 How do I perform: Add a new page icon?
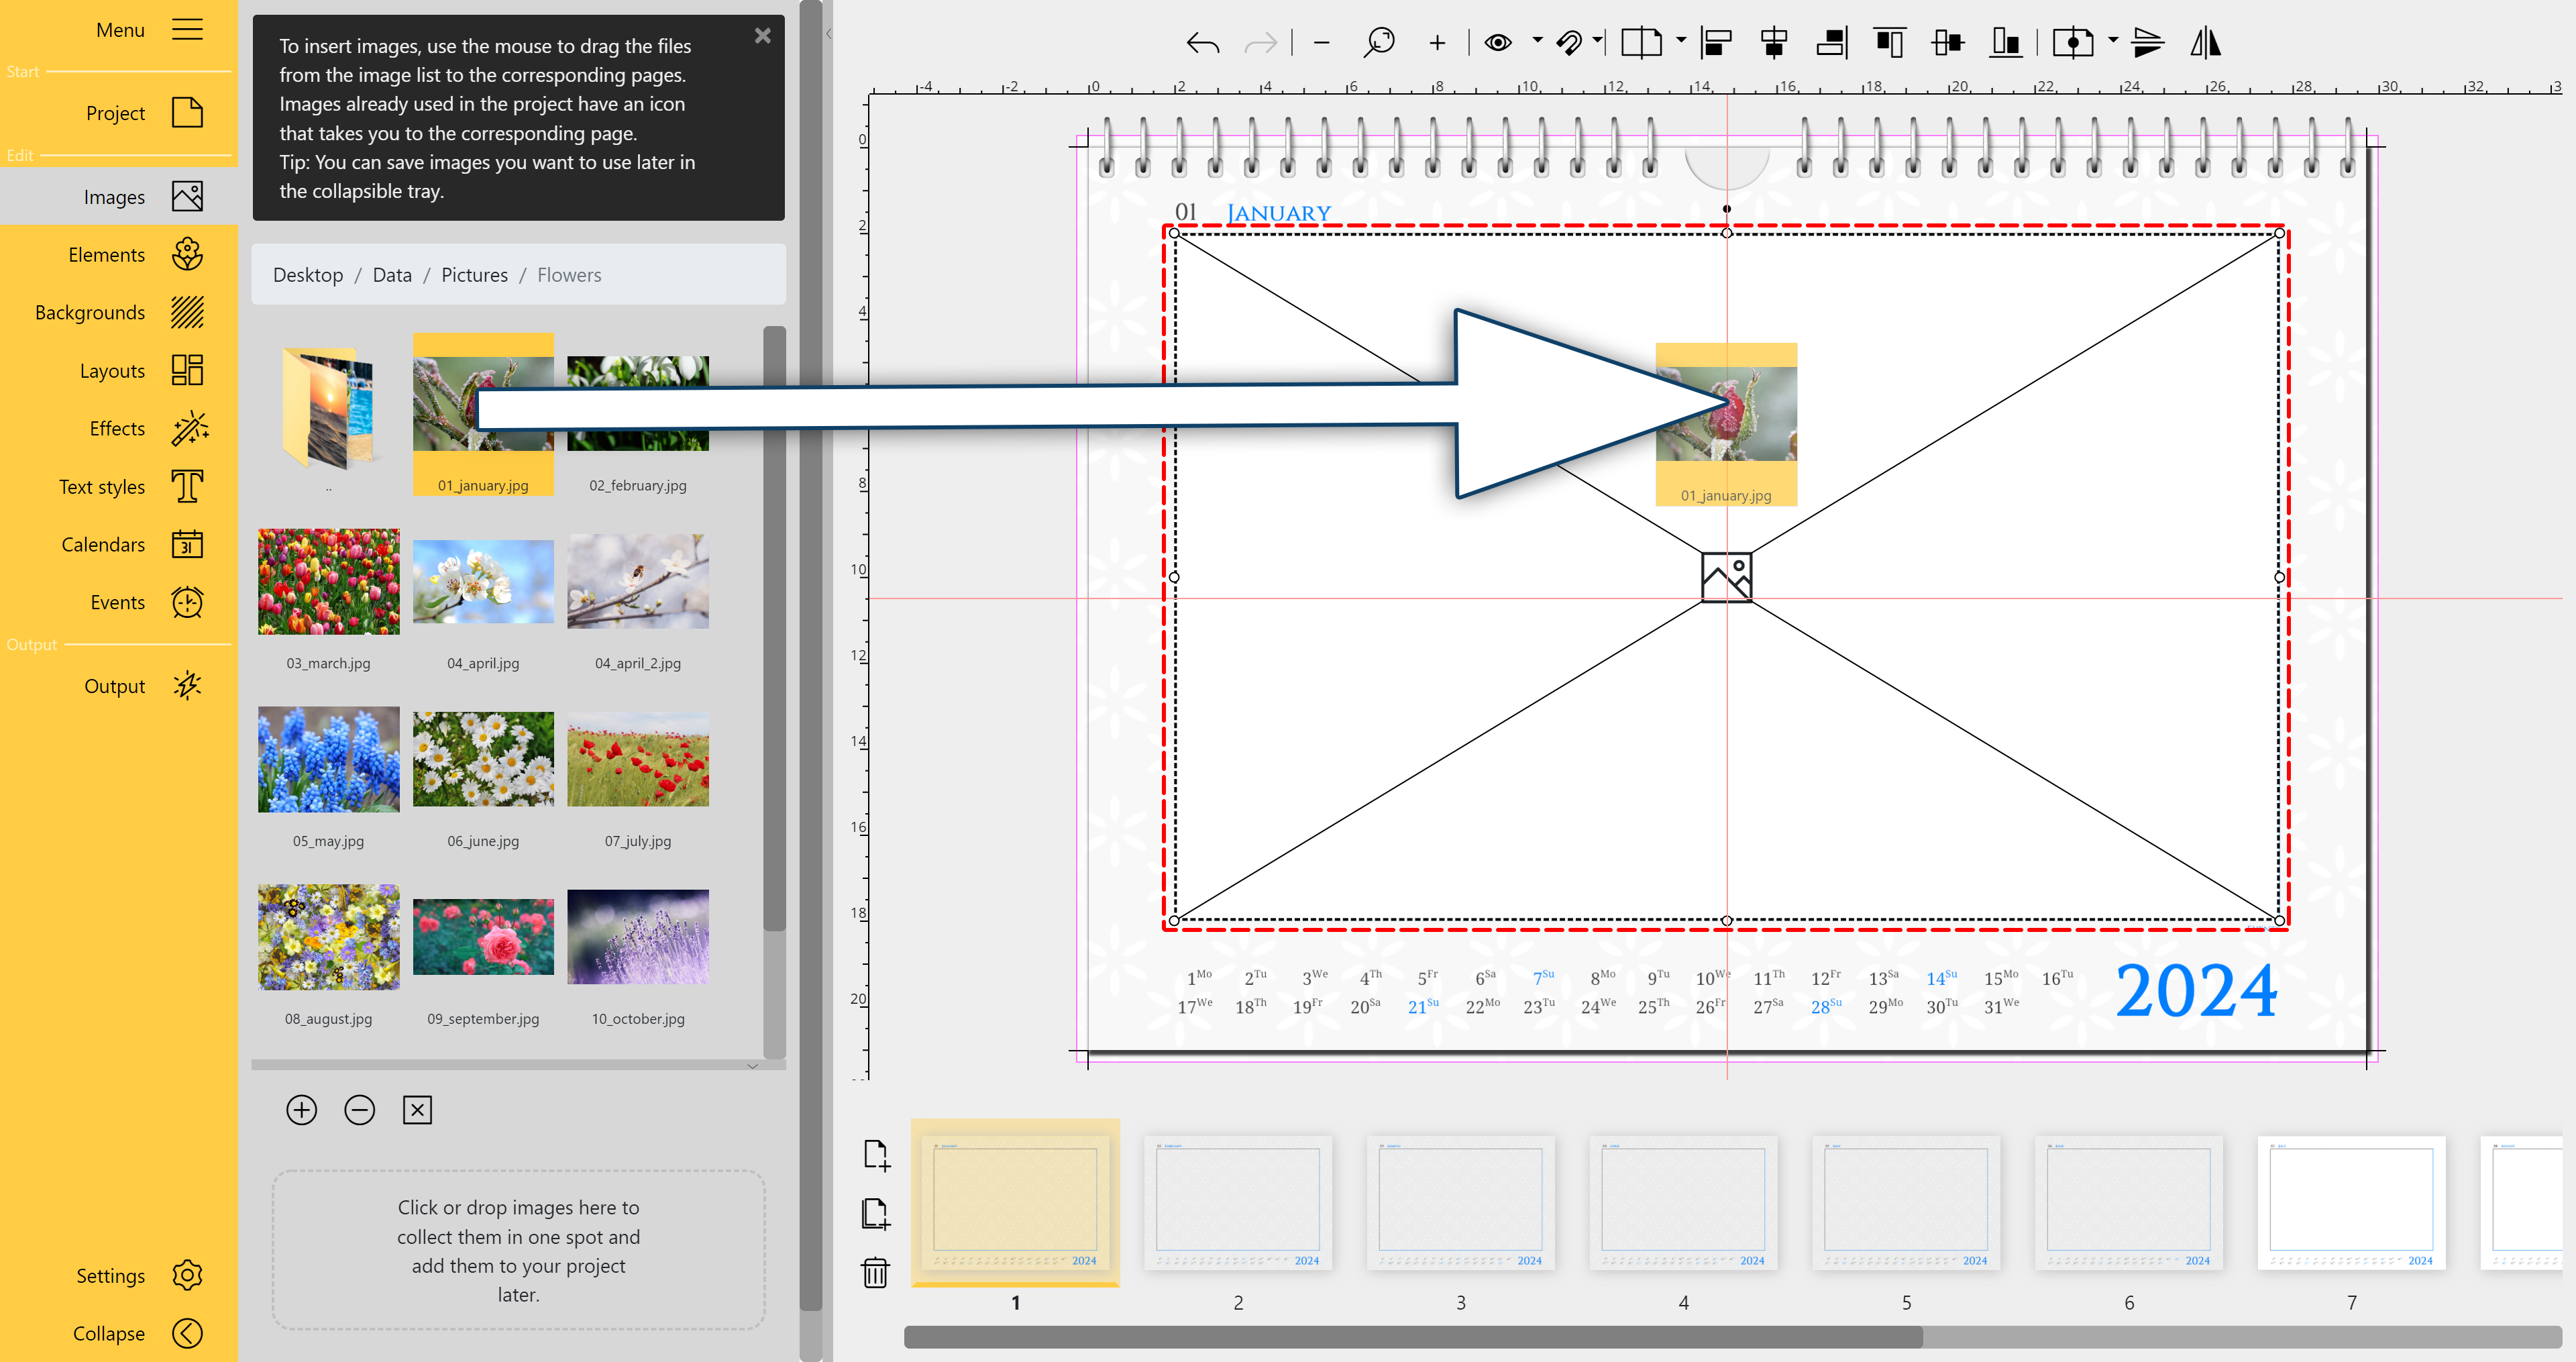[876, 1155]
